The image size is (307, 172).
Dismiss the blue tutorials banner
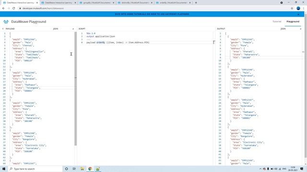[298, 14]
